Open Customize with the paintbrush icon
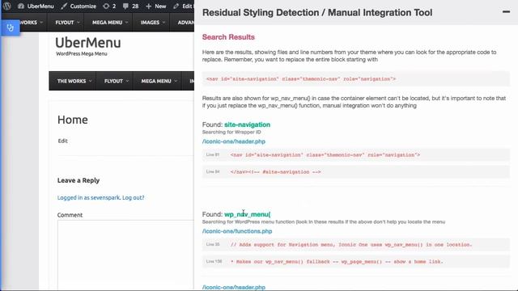The height and width of the screenshot is (291, 518). click(x=79, y=6)
